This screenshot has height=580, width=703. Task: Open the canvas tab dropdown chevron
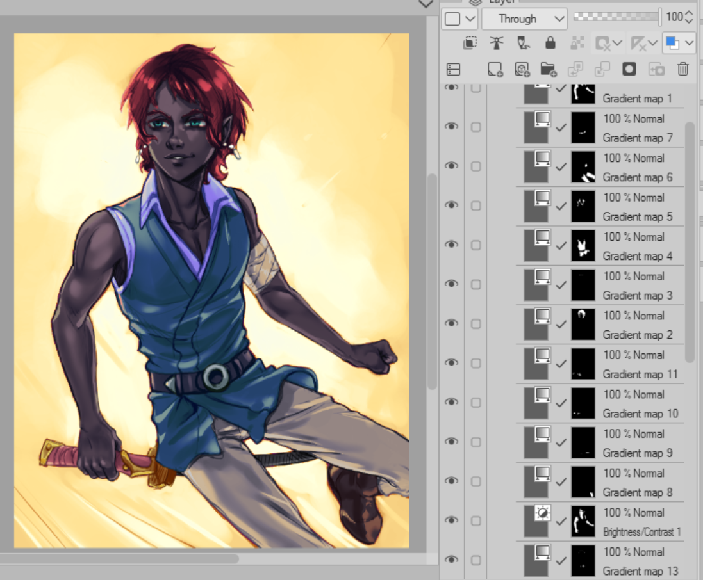pyautogui.click(x=426, y=4)
